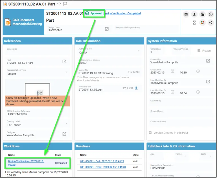Click the Created From field

click(x=181, y=113)
